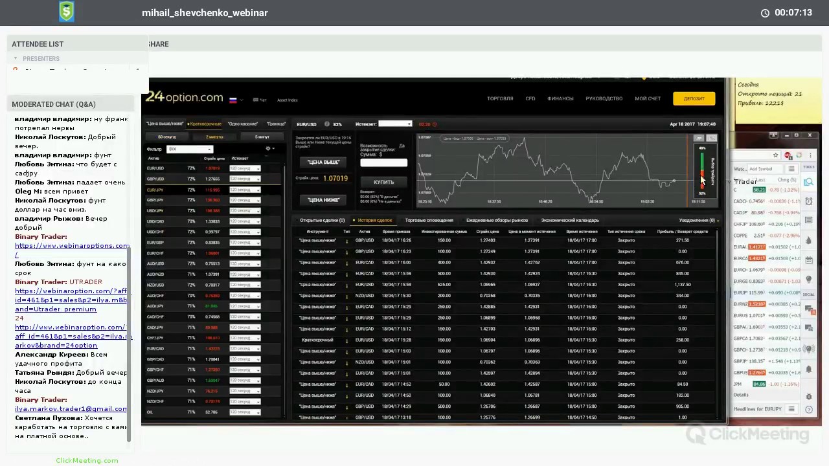Open the Russian flag language selector
This screenshot has width=829, height=466.
tap(234, 100)
